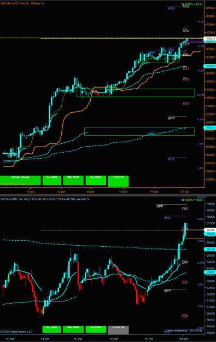This screenshot has height=342, width=216.
Task: Click the 3062,5 current price marker
Action: [x=210, y=39]
